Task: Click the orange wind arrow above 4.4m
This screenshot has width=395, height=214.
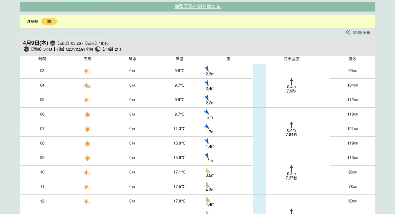Action: tap(208, 200)
